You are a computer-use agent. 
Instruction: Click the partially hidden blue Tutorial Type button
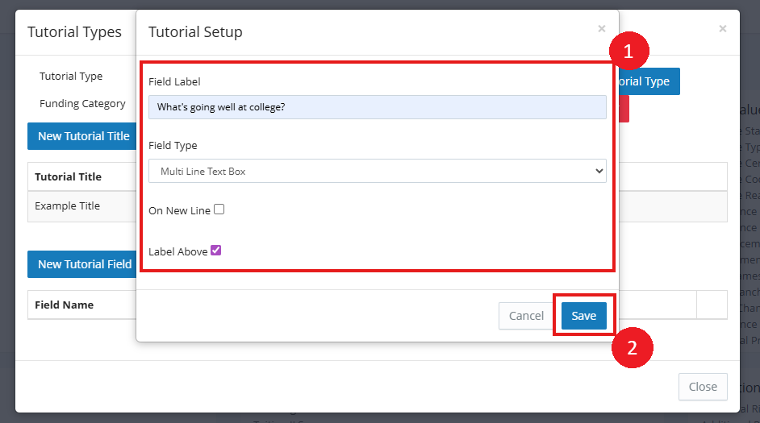(649, 81)
